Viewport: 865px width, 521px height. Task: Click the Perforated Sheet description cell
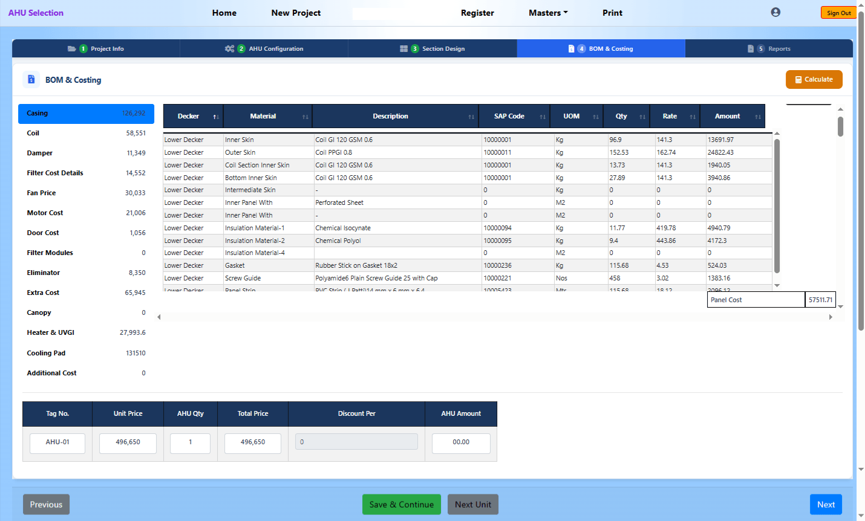[x=397, y=203]
